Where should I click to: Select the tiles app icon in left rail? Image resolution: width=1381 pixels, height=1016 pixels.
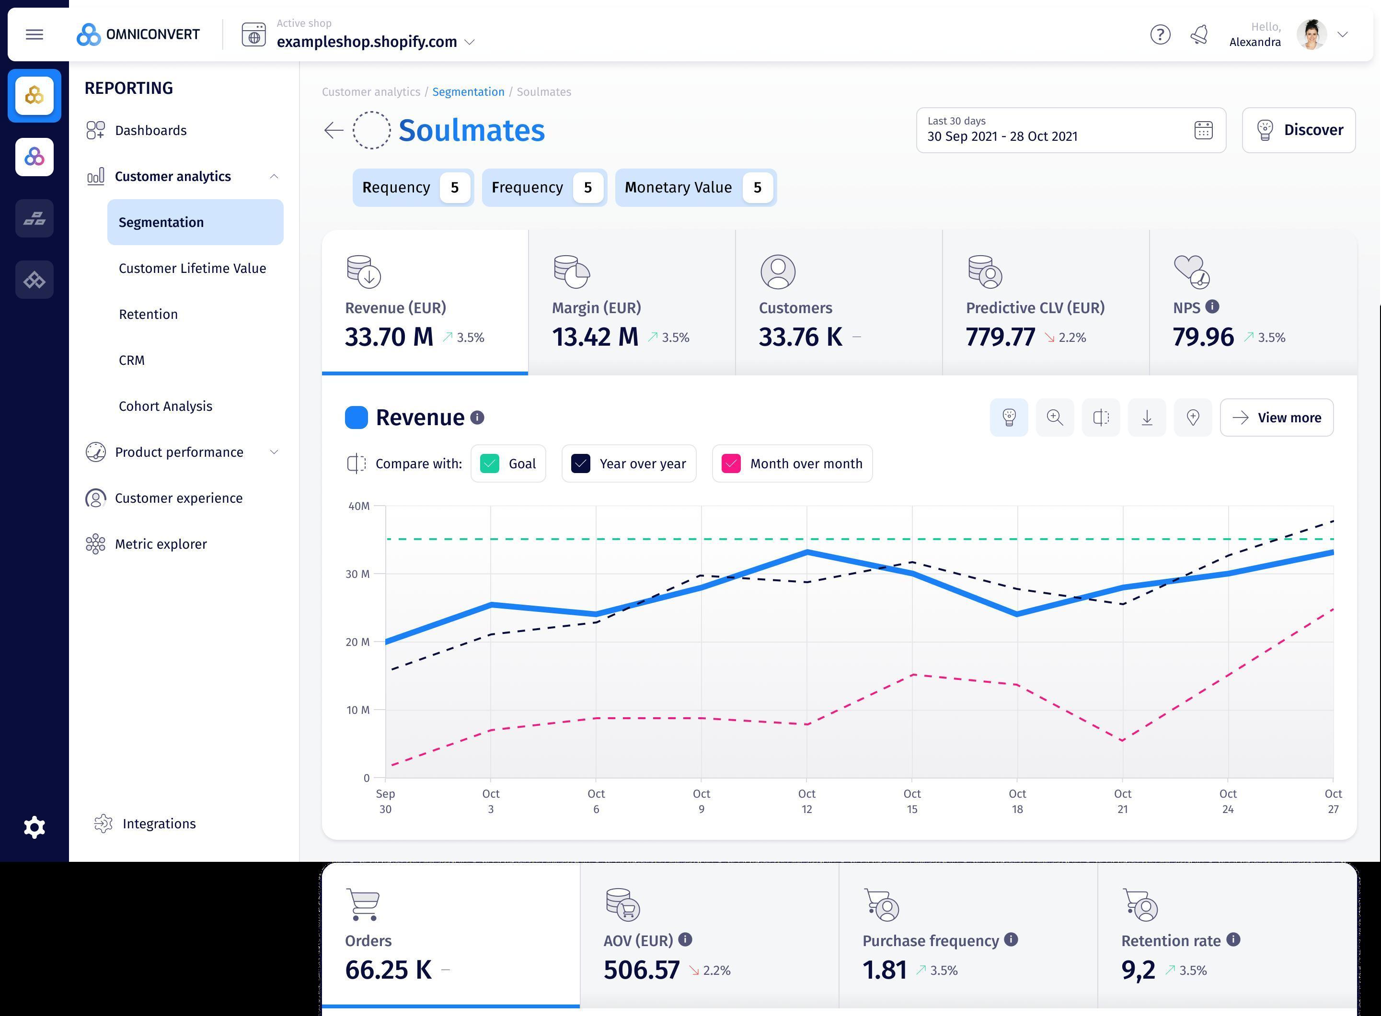35,218
